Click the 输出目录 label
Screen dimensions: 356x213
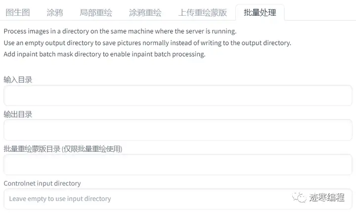(18, 114)
